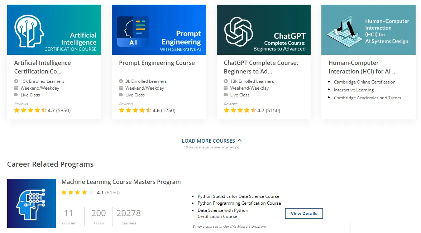Screen dimensions: 421x233
Task: Open the Human-Computer Interaction course banner image
Action: point(368,29)
